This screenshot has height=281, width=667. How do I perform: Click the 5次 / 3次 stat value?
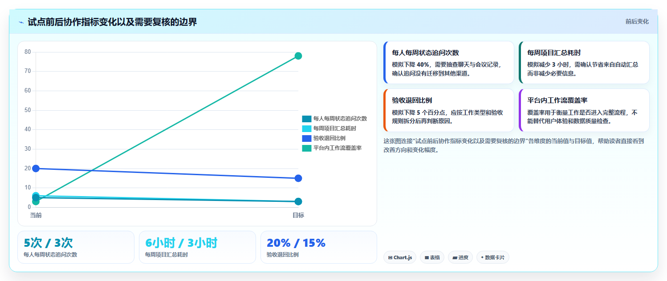(48, 243)
